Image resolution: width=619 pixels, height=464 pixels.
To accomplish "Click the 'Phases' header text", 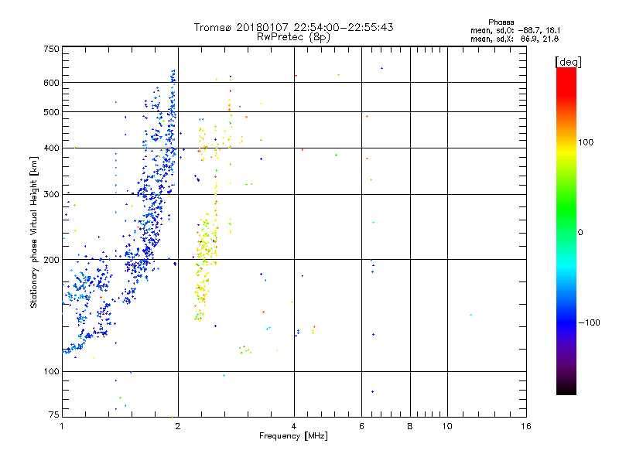I will tap(501, 22).
